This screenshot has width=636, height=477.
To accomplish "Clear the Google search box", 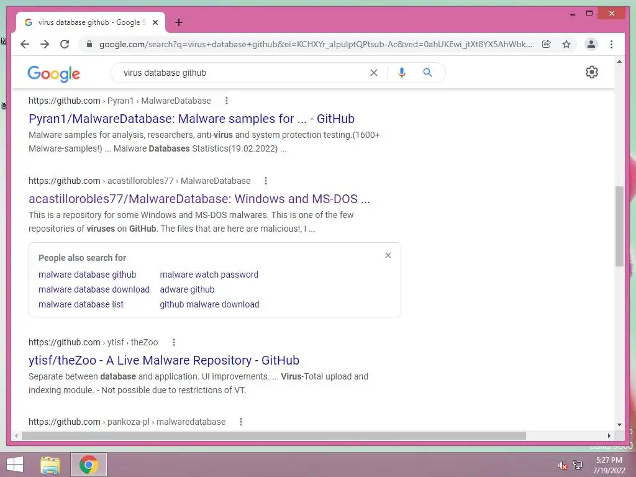I will click(373, 73).
